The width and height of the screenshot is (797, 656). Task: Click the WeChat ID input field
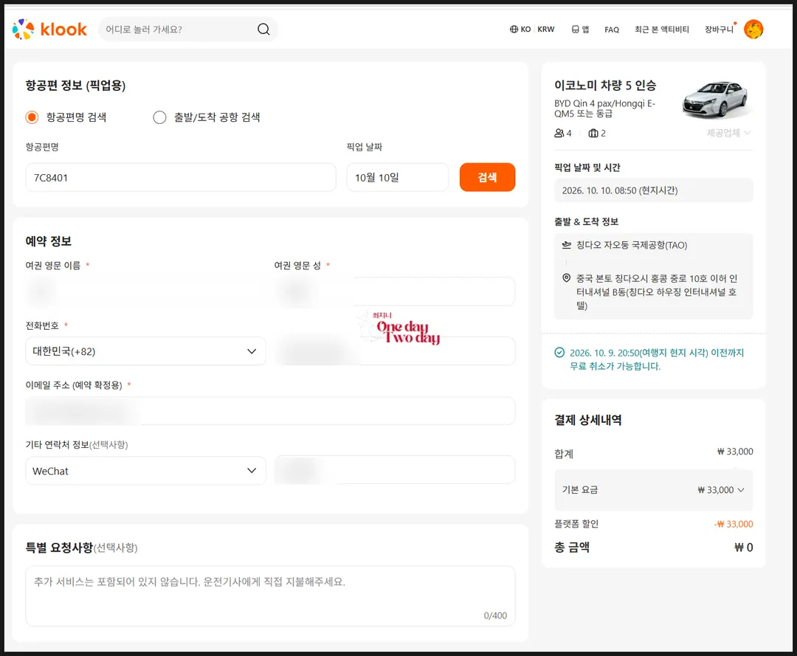(394, 469)
